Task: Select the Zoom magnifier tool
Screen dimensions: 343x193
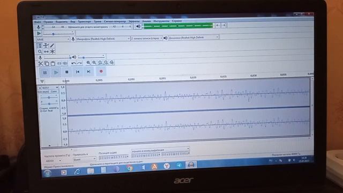Action: pos(40,51)
